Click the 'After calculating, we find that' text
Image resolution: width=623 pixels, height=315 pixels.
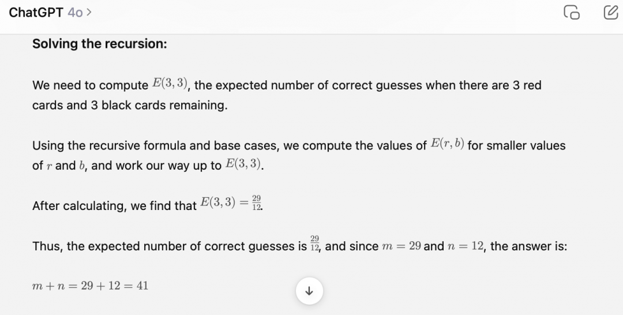click(114, 205)
